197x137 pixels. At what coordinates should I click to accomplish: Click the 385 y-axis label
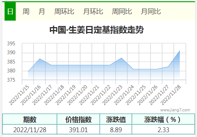point(11,62)
